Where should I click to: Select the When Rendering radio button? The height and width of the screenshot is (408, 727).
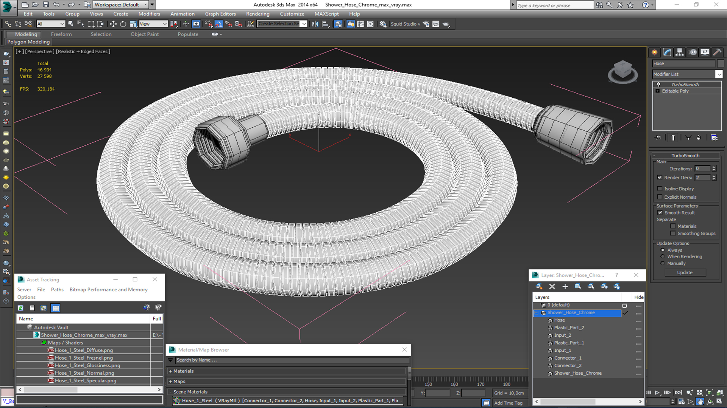pos(663,257)
